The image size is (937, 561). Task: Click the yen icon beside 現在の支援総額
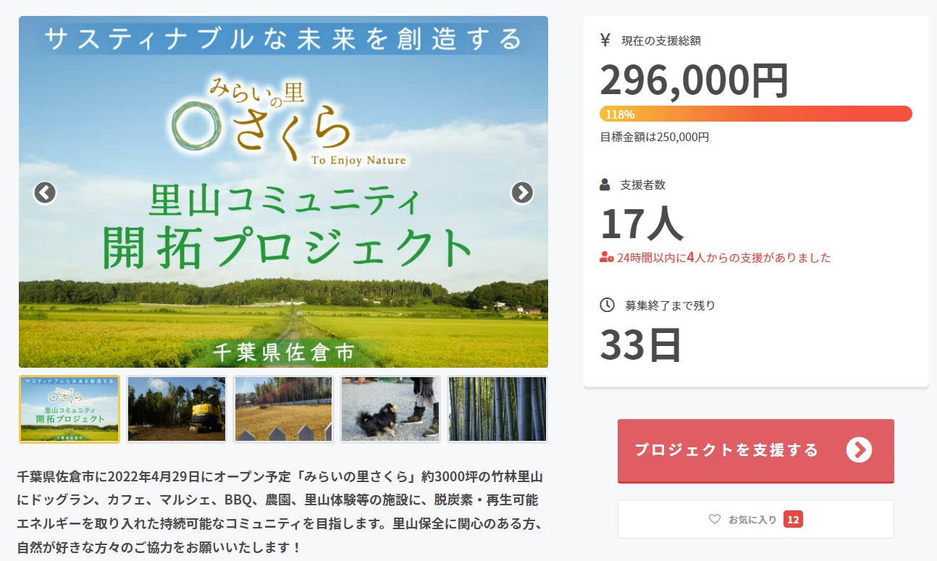[605, 41]
